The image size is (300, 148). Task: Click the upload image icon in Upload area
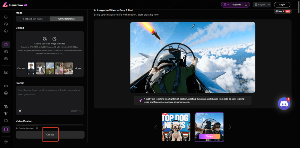click(45, 39)
